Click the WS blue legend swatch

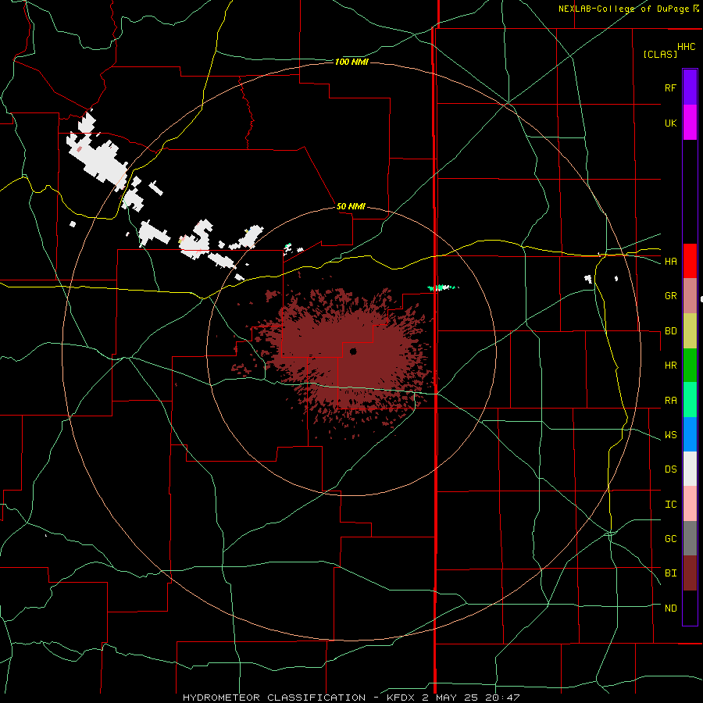pyautogui.click(x=690, y=434)
